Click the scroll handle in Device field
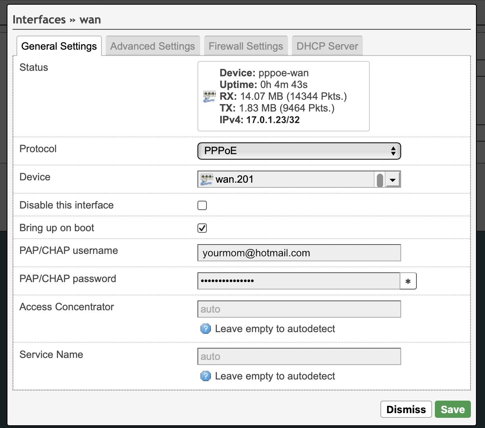The image size is (485, 428). point(380,180)
